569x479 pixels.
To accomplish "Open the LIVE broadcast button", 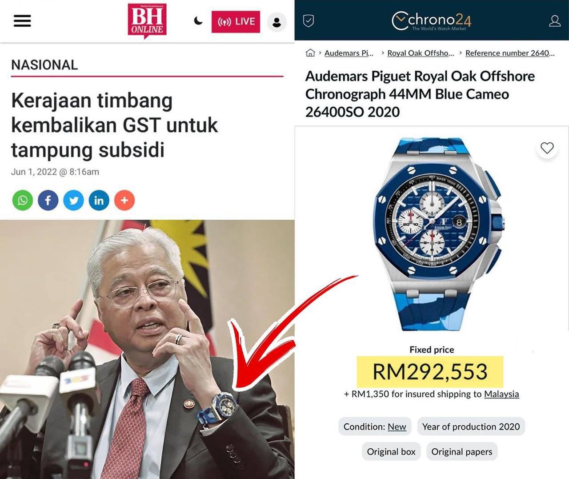I will [236, 21].
